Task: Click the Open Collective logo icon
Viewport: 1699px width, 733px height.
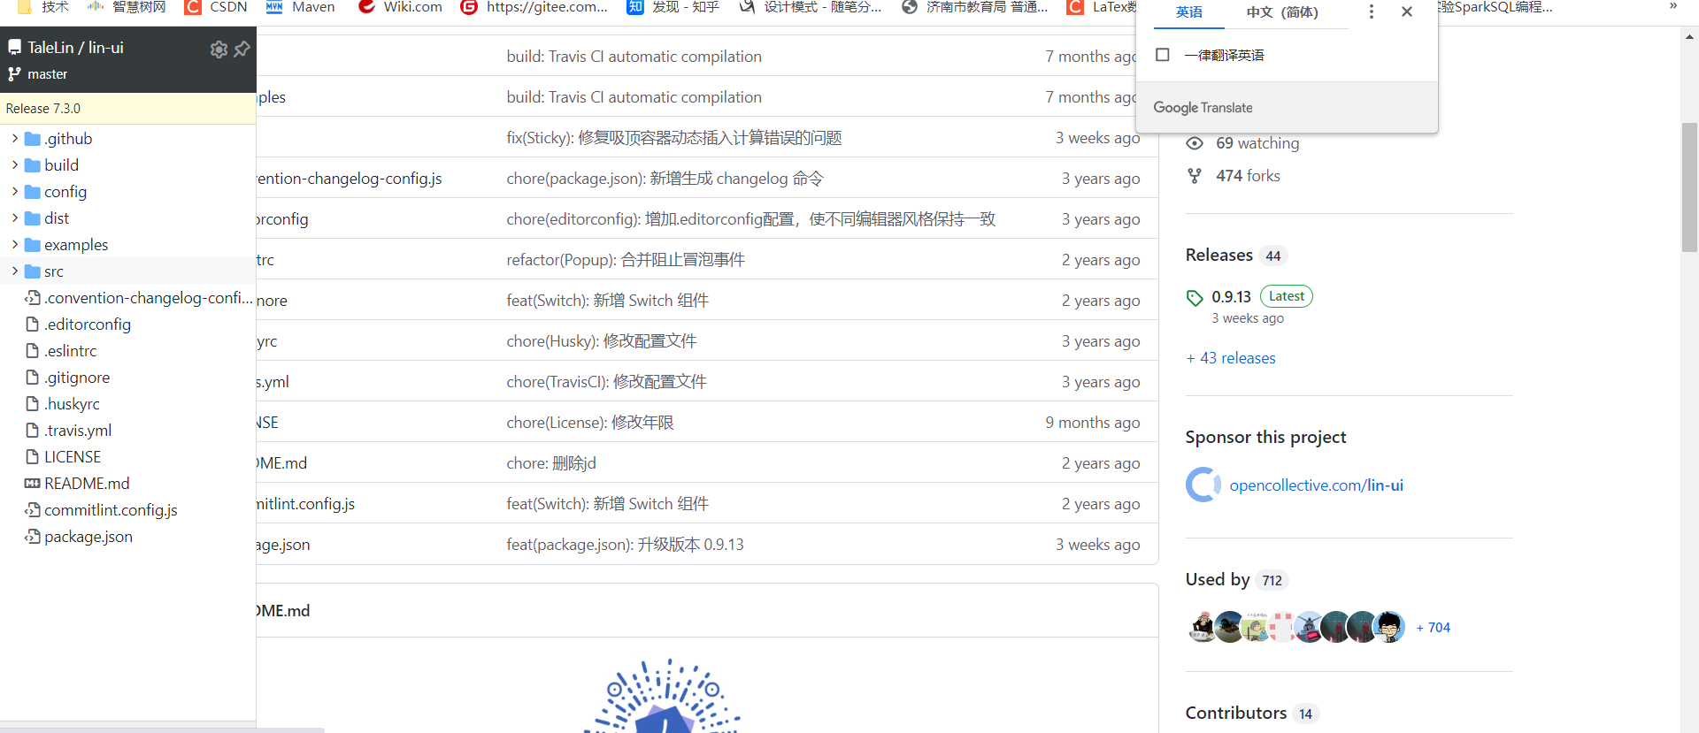Action: coord(1203,485)
